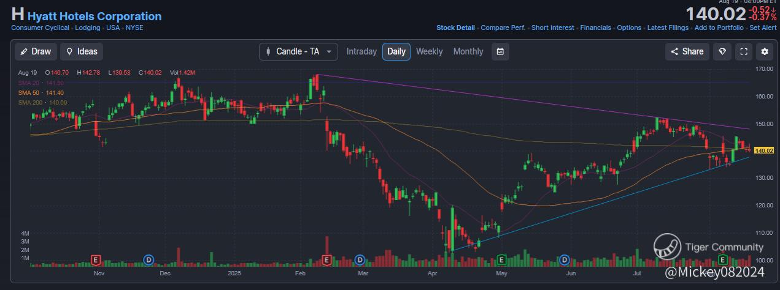
Task: Click the SMA 200 indicator label
Action: click(42, 102)
